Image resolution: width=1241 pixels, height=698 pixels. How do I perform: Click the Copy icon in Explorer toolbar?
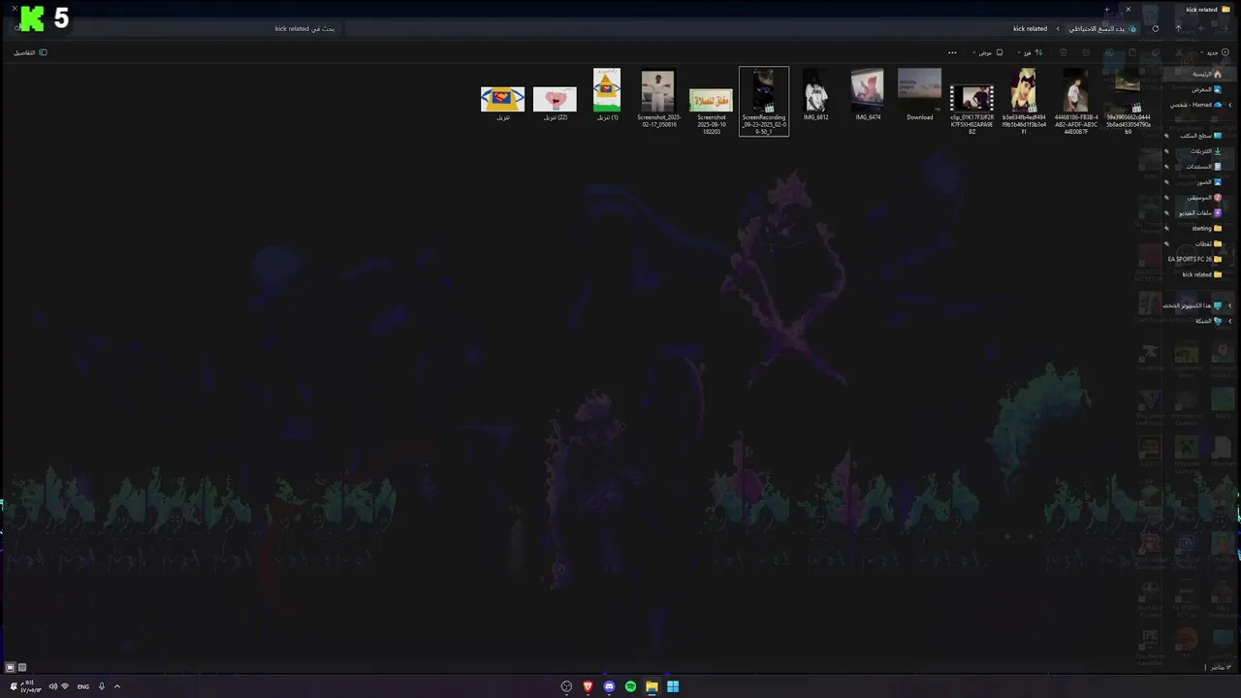(1156, 52)
